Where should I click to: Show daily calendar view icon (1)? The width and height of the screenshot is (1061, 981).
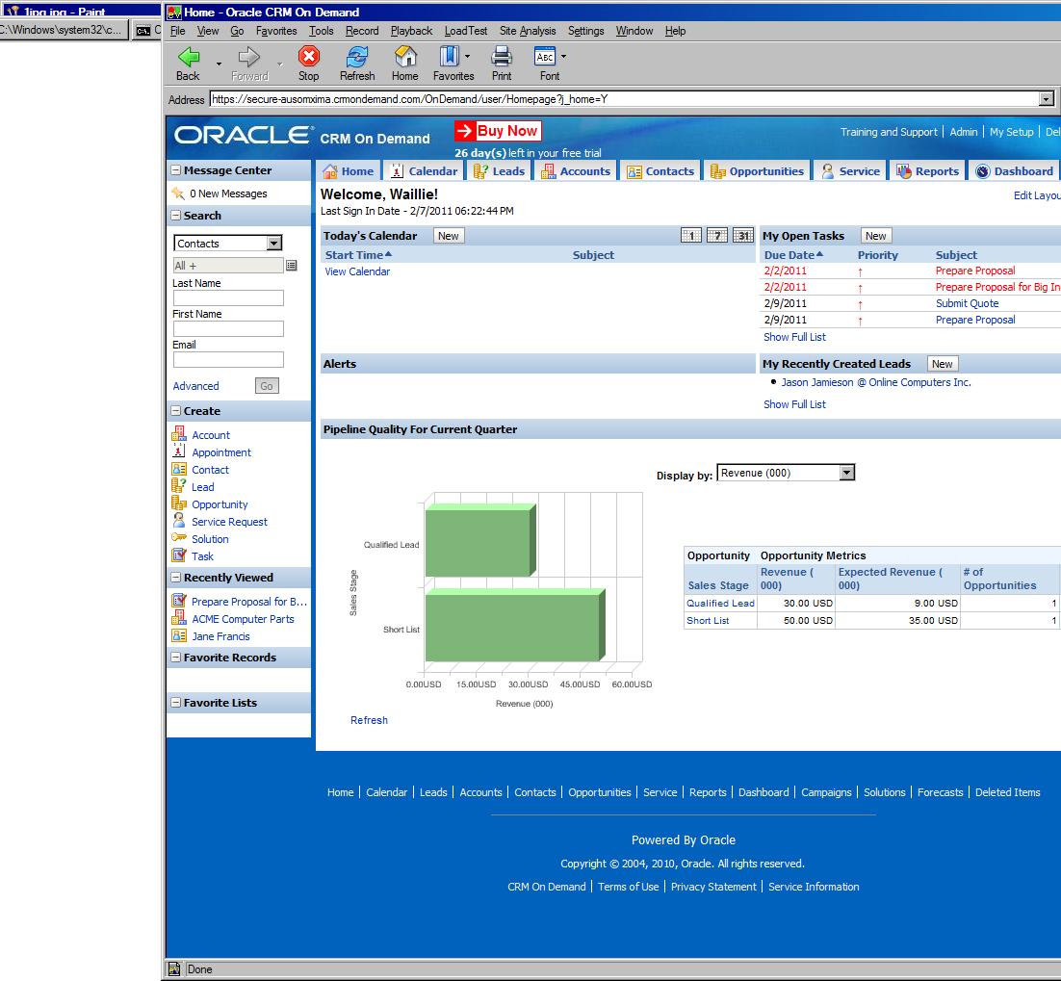coord(691,236)
